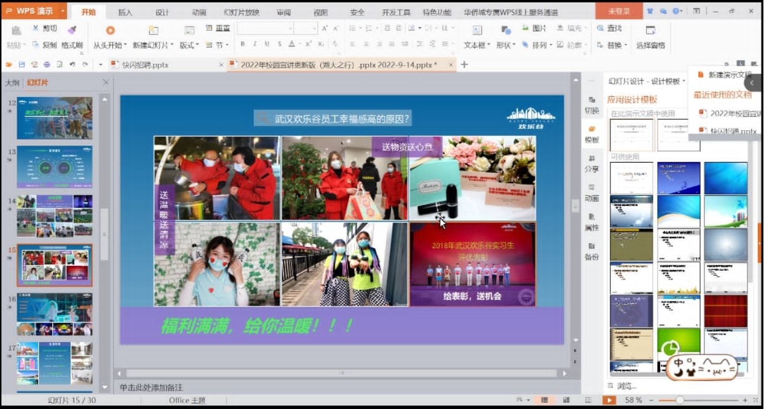Click the Text Box (文本框) icon

pyautogui.click(x=477, y=30)
